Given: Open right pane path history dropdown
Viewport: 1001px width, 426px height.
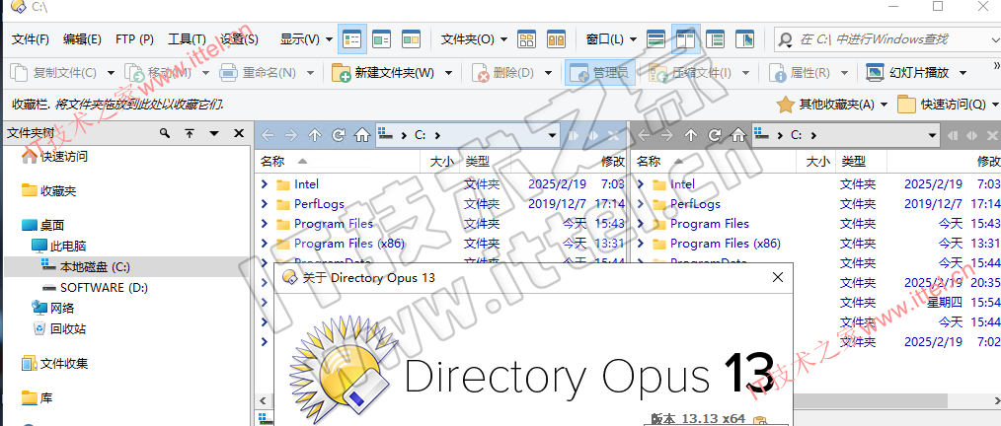Looking at the screenshot, I should click(x=933, y=135).
